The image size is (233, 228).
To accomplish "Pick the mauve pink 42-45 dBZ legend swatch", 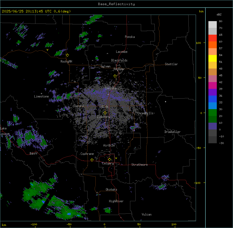I will tap(212, 79).
